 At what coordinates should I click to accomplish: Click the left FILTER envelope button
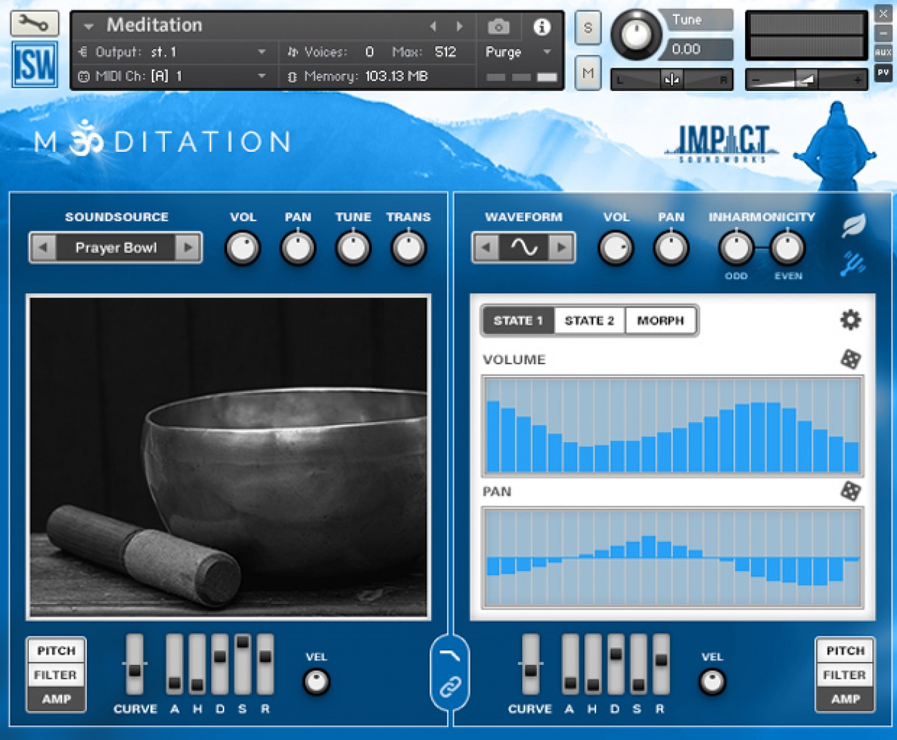point(56,674)
